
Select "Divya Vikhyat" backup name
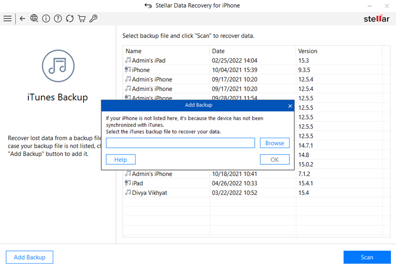(150, 193)
